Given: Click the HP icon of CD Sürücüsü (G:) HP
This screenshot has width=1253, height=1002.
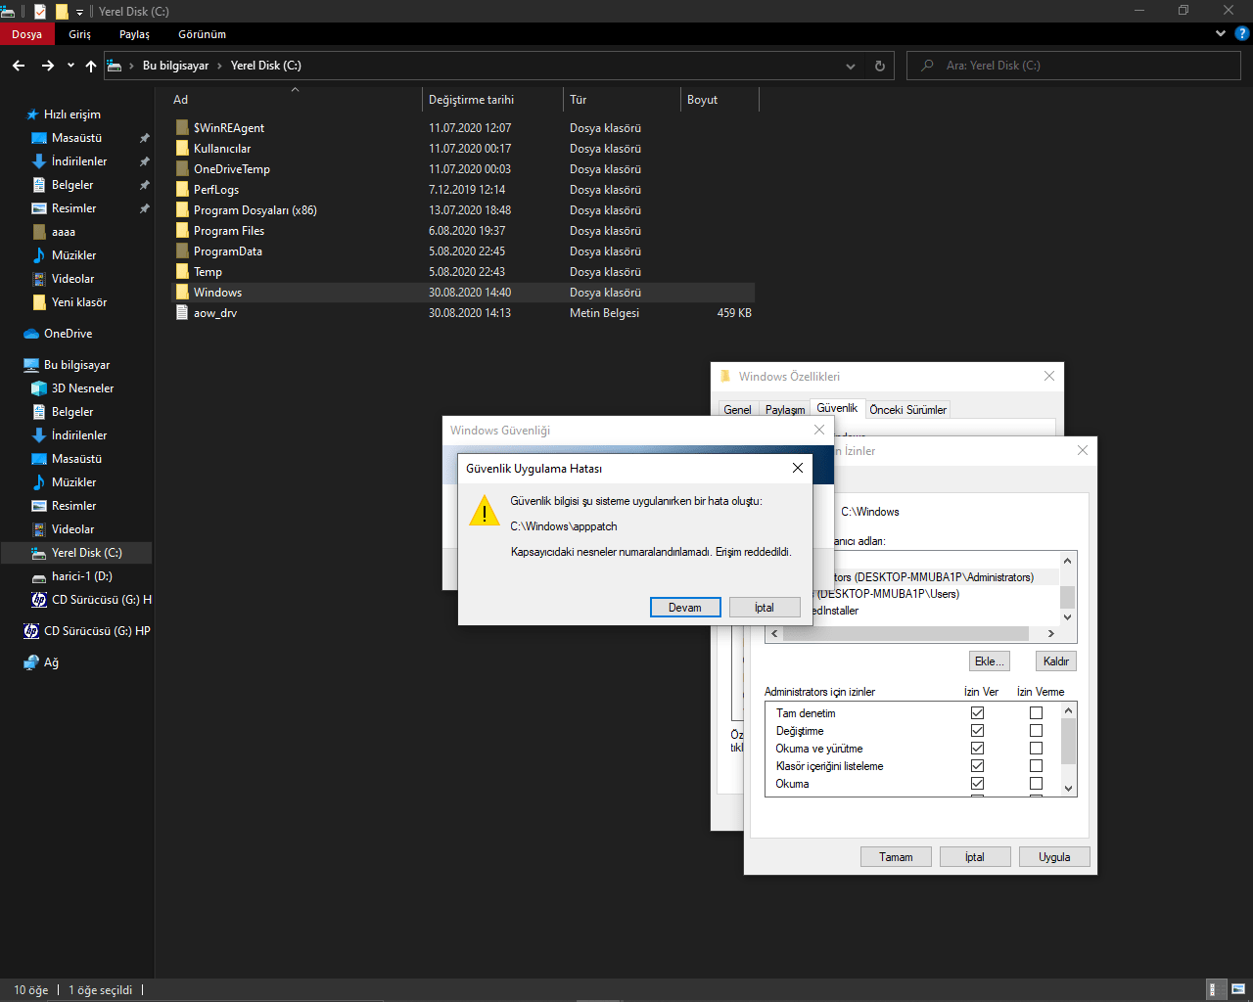Looking at the screenshot, I should pyautogui.click(x=31, y=631).
